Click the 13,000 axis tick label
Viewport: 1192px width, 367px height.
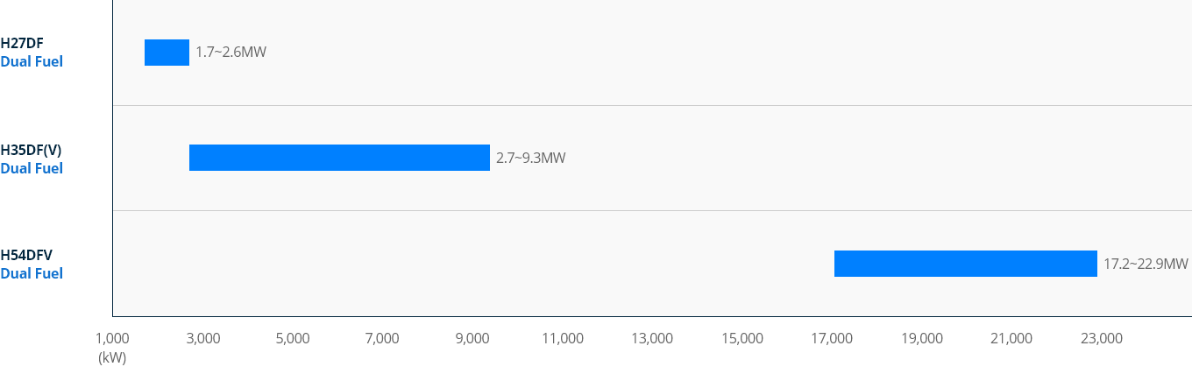(652, 338)
